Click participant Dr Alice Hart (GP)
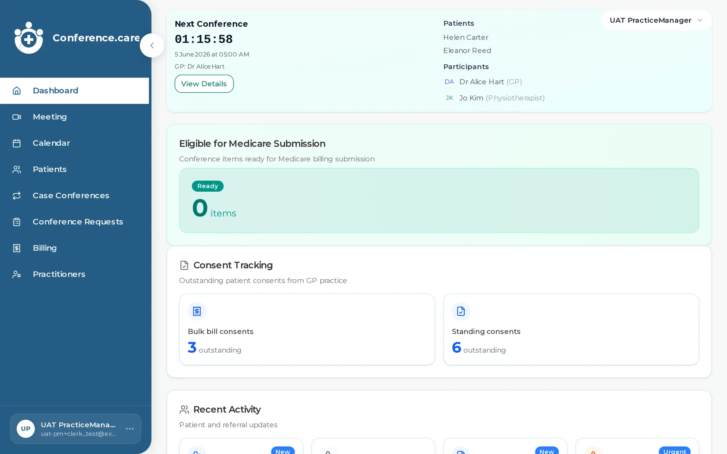This screenshot has width=727, height=454. pyautogui.click(x=491, y=82)
